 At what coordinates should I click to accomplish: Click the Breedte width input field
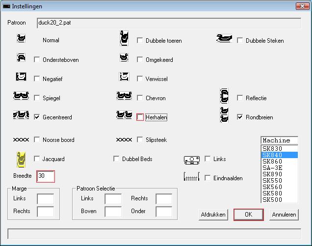click(46, 176)
